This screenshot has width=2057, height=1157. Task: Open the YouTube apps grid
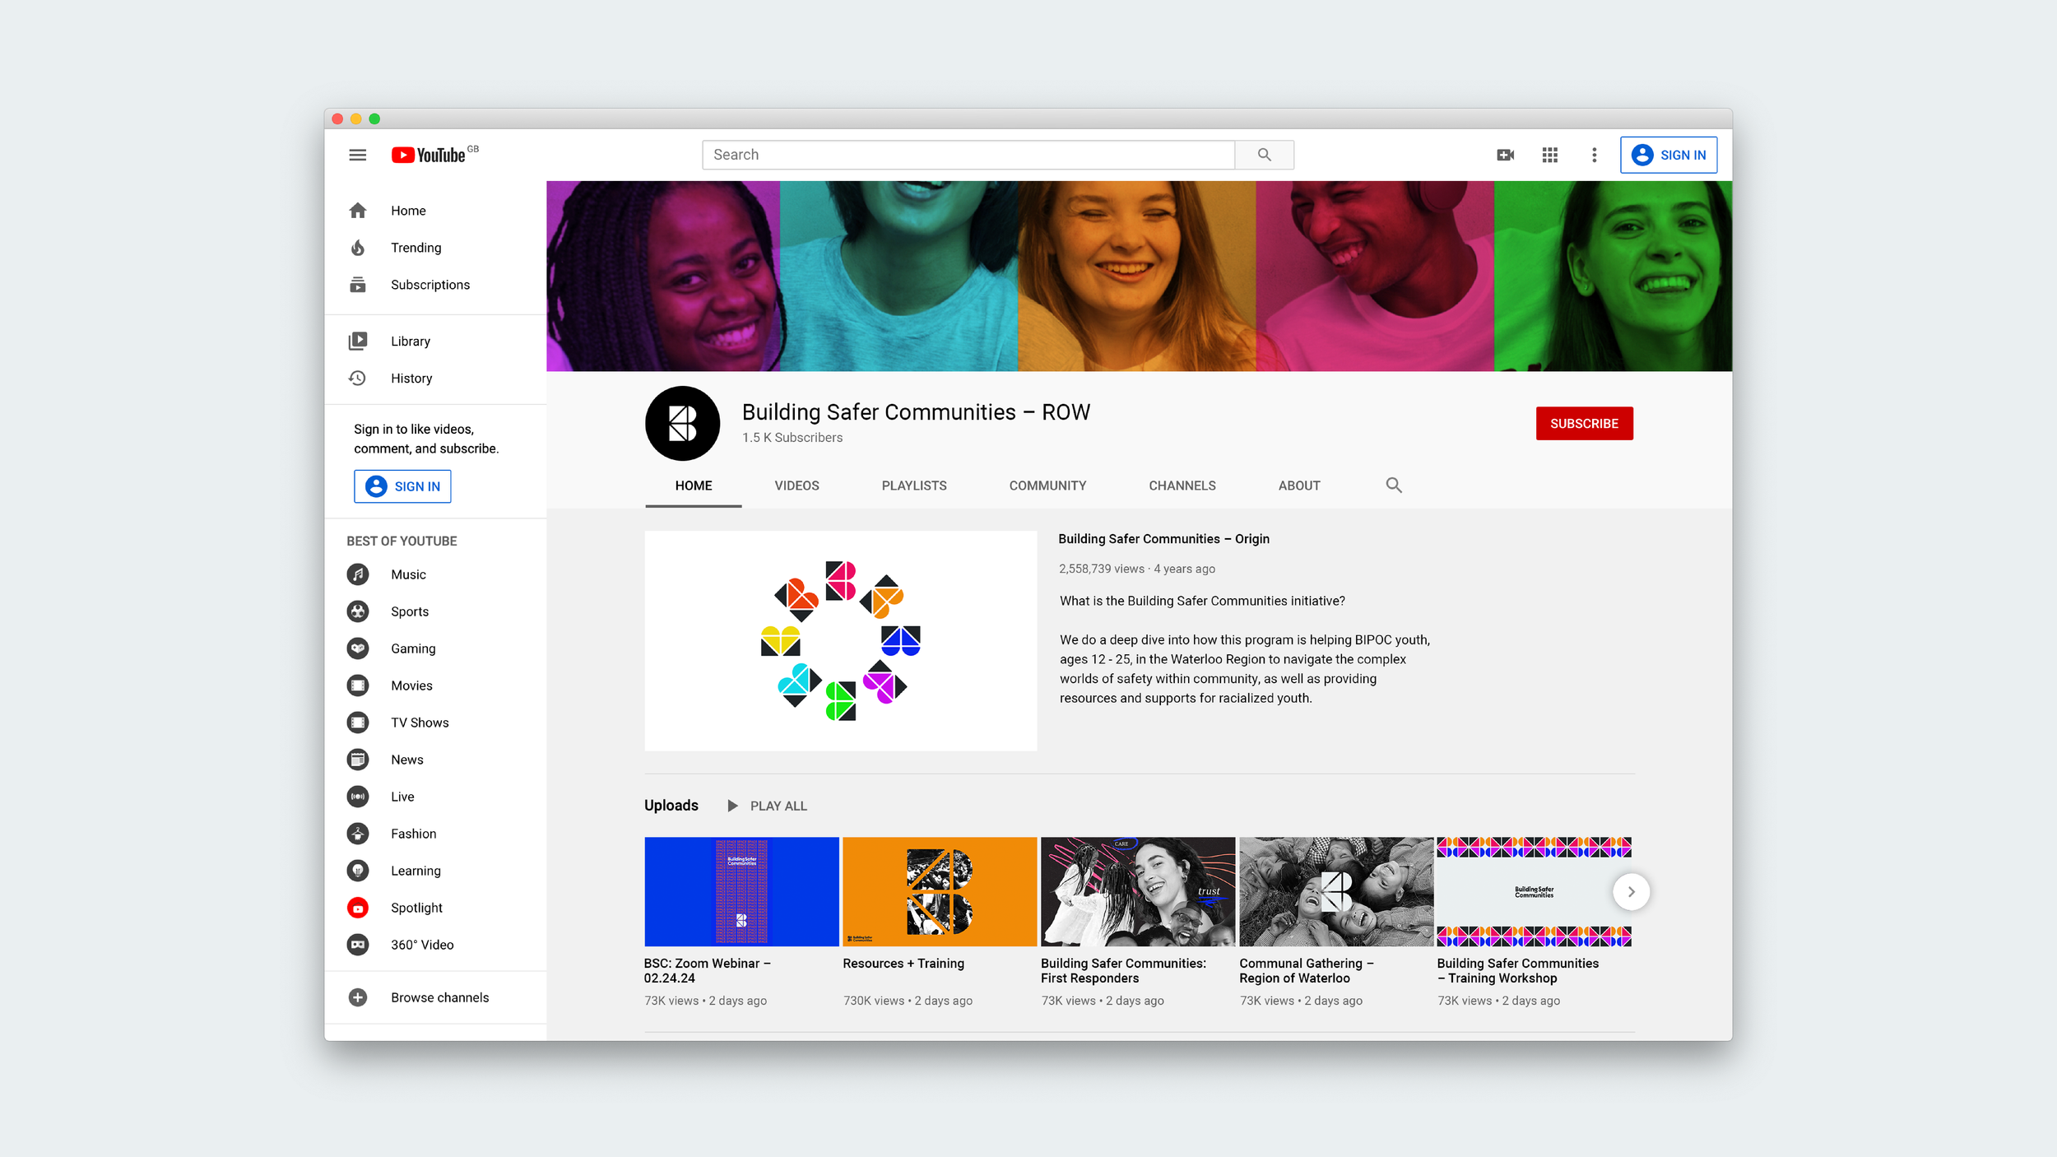click(1549, 155)
